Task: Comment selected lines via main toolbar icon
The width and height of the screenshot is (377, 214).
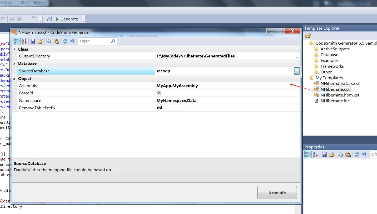Action: pos(27,19)
